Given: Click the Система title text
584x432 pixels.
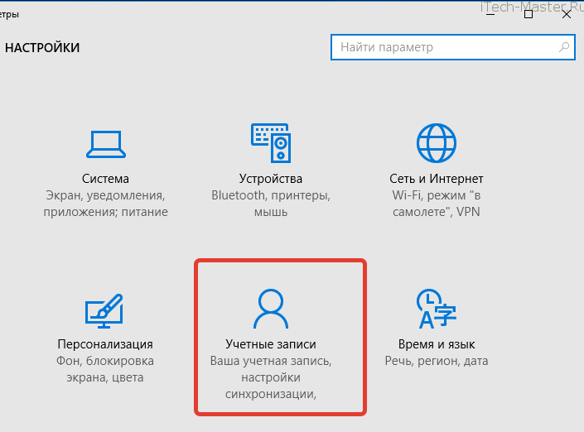Looking at the screenshot, I should coord(105,179).
